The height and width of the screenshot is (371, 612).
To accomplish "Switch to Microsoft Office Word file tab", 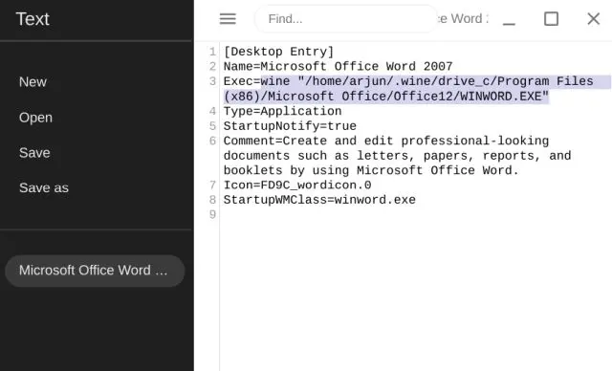I will [x=95, y=271].
